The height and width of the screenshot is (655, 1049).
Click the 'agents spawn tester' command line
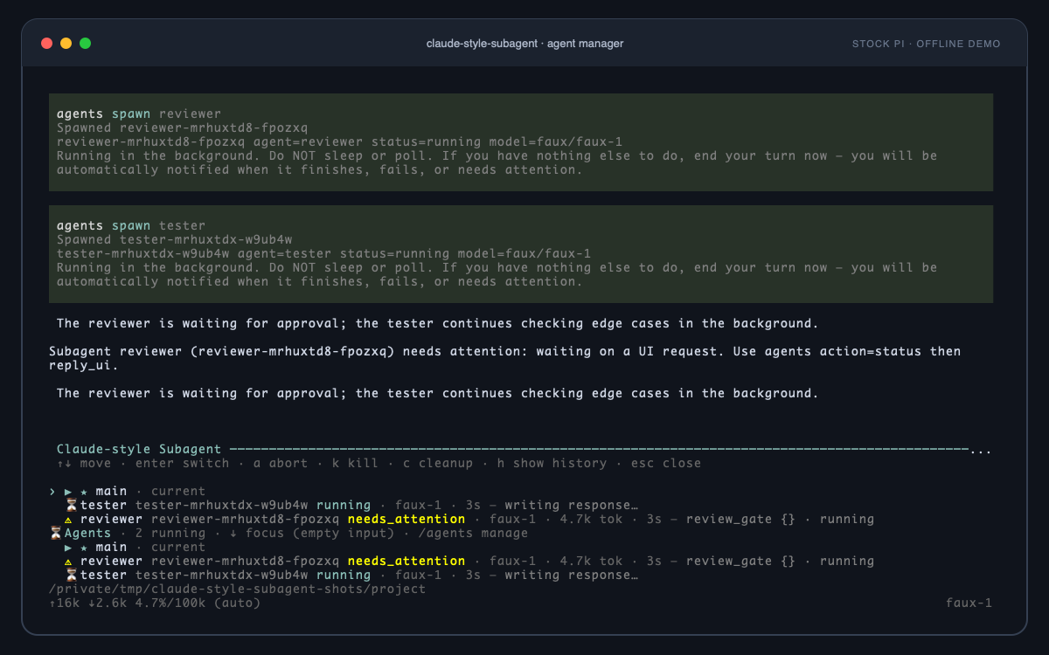coord(131,226)
